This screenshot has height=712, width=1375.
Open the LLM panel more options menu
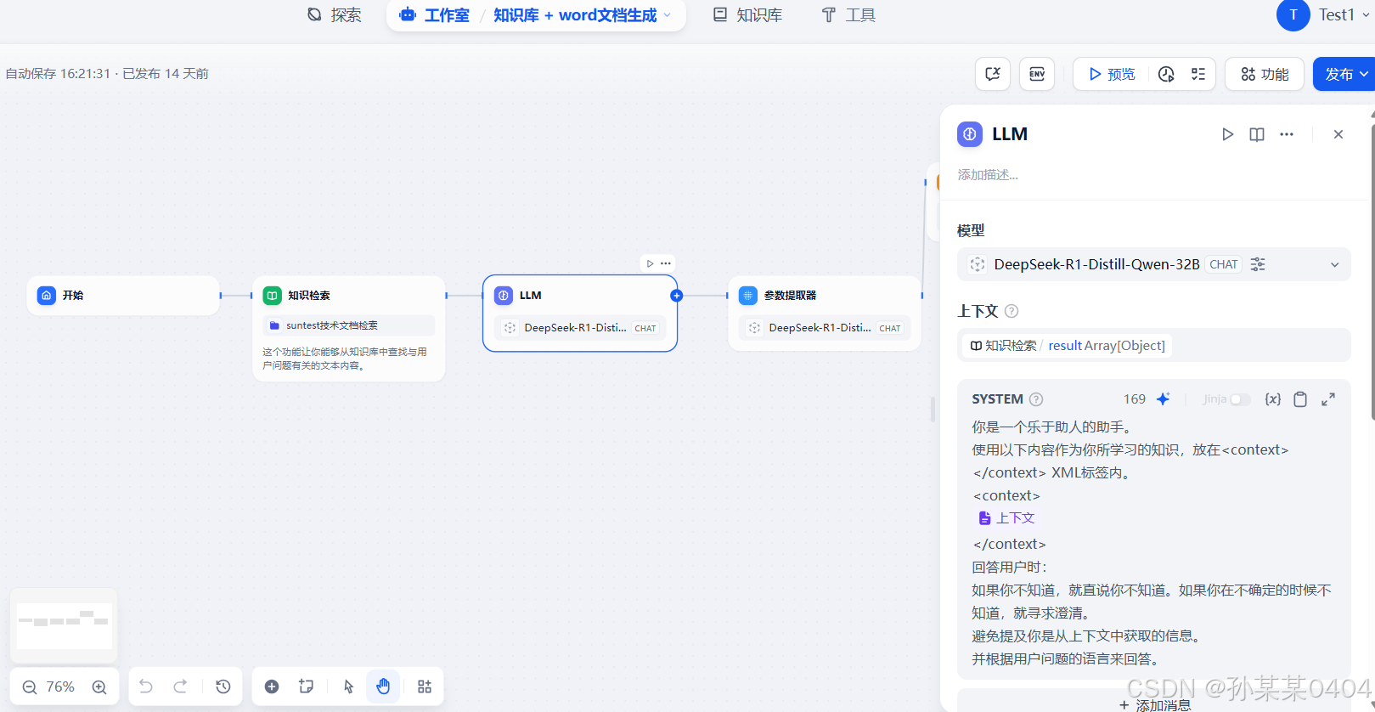point(1287,134)
